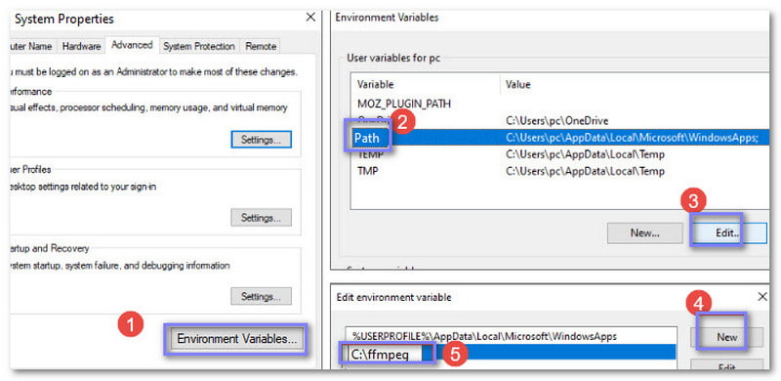Viewport: 781px width, 381px height.
Task: Click Edit under User variables
Action: [728, 233]
